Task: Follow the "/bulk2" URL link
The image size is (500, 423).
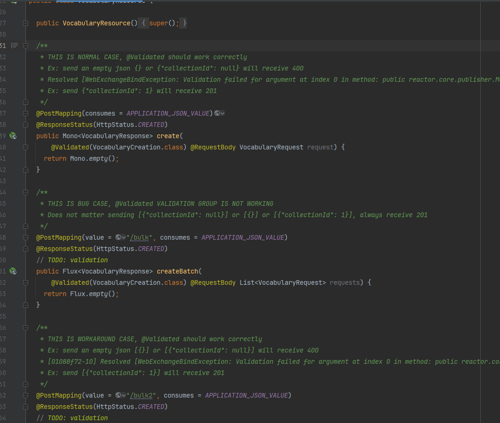Action: (x=141, y=395)
